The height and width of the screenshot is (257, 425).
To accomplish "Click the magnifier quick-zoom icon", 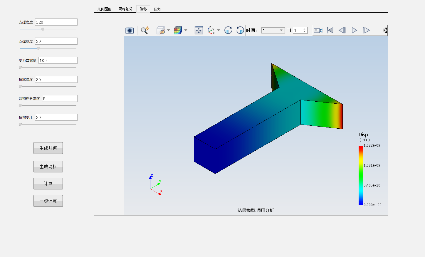I will tap(145, 30).
